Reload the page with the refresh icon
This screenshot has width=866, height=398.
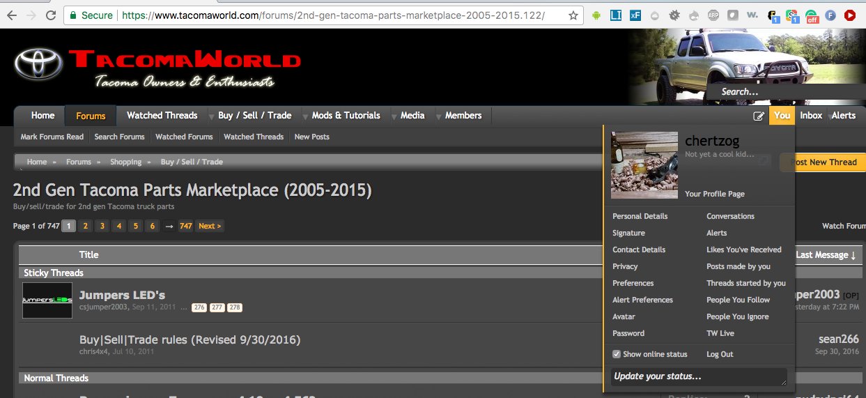(x=52, y=15)
